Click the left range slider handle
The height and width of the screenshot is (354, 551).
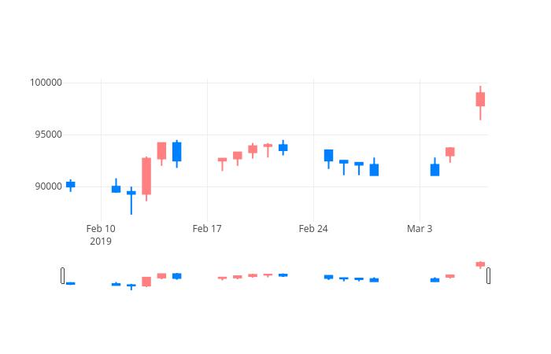(62, 275)
